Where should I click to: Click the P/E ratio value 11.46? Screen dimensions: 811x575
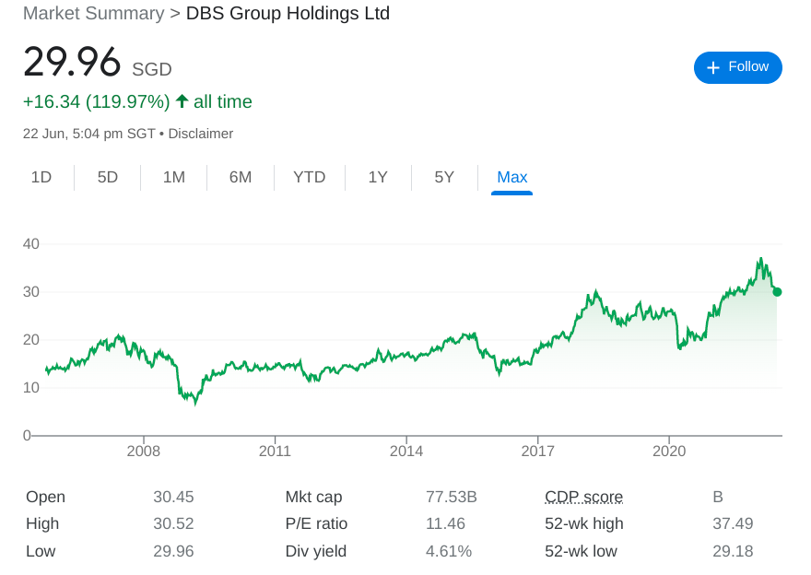445,523
